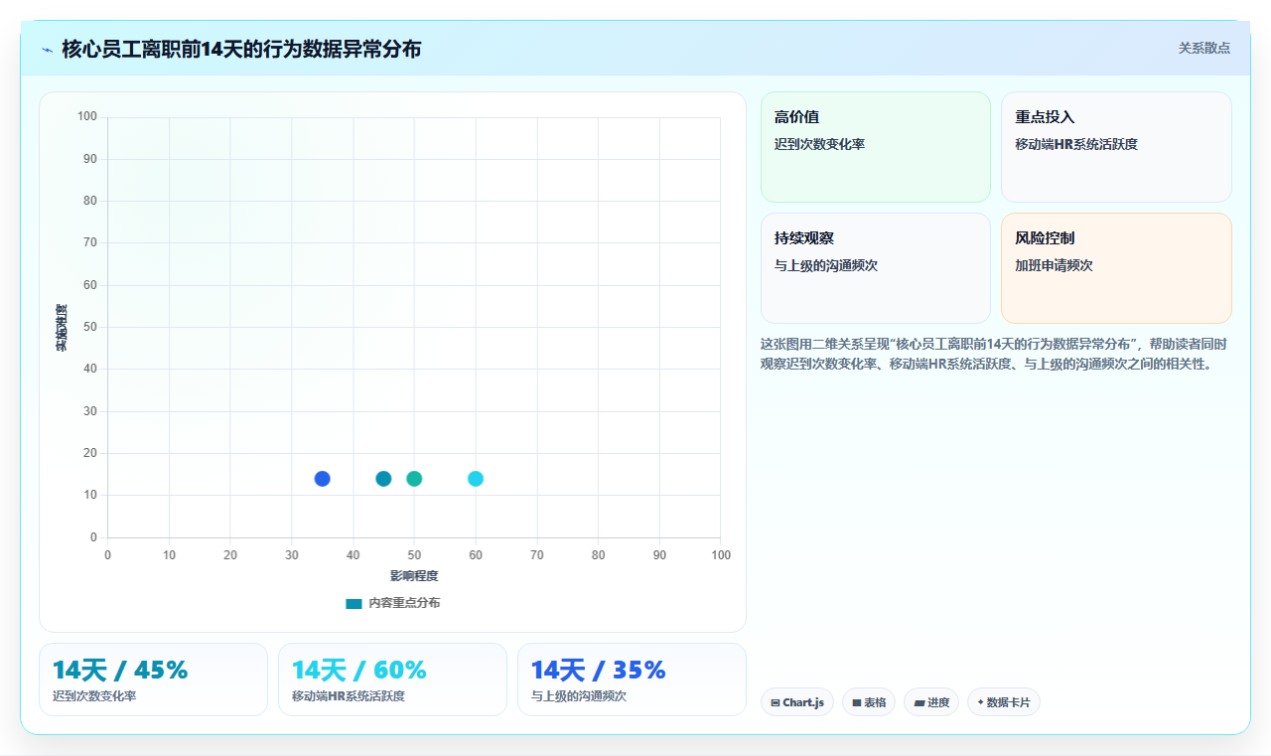Click the 进度 tag
Screen dimensions: 1271x756
931,702
